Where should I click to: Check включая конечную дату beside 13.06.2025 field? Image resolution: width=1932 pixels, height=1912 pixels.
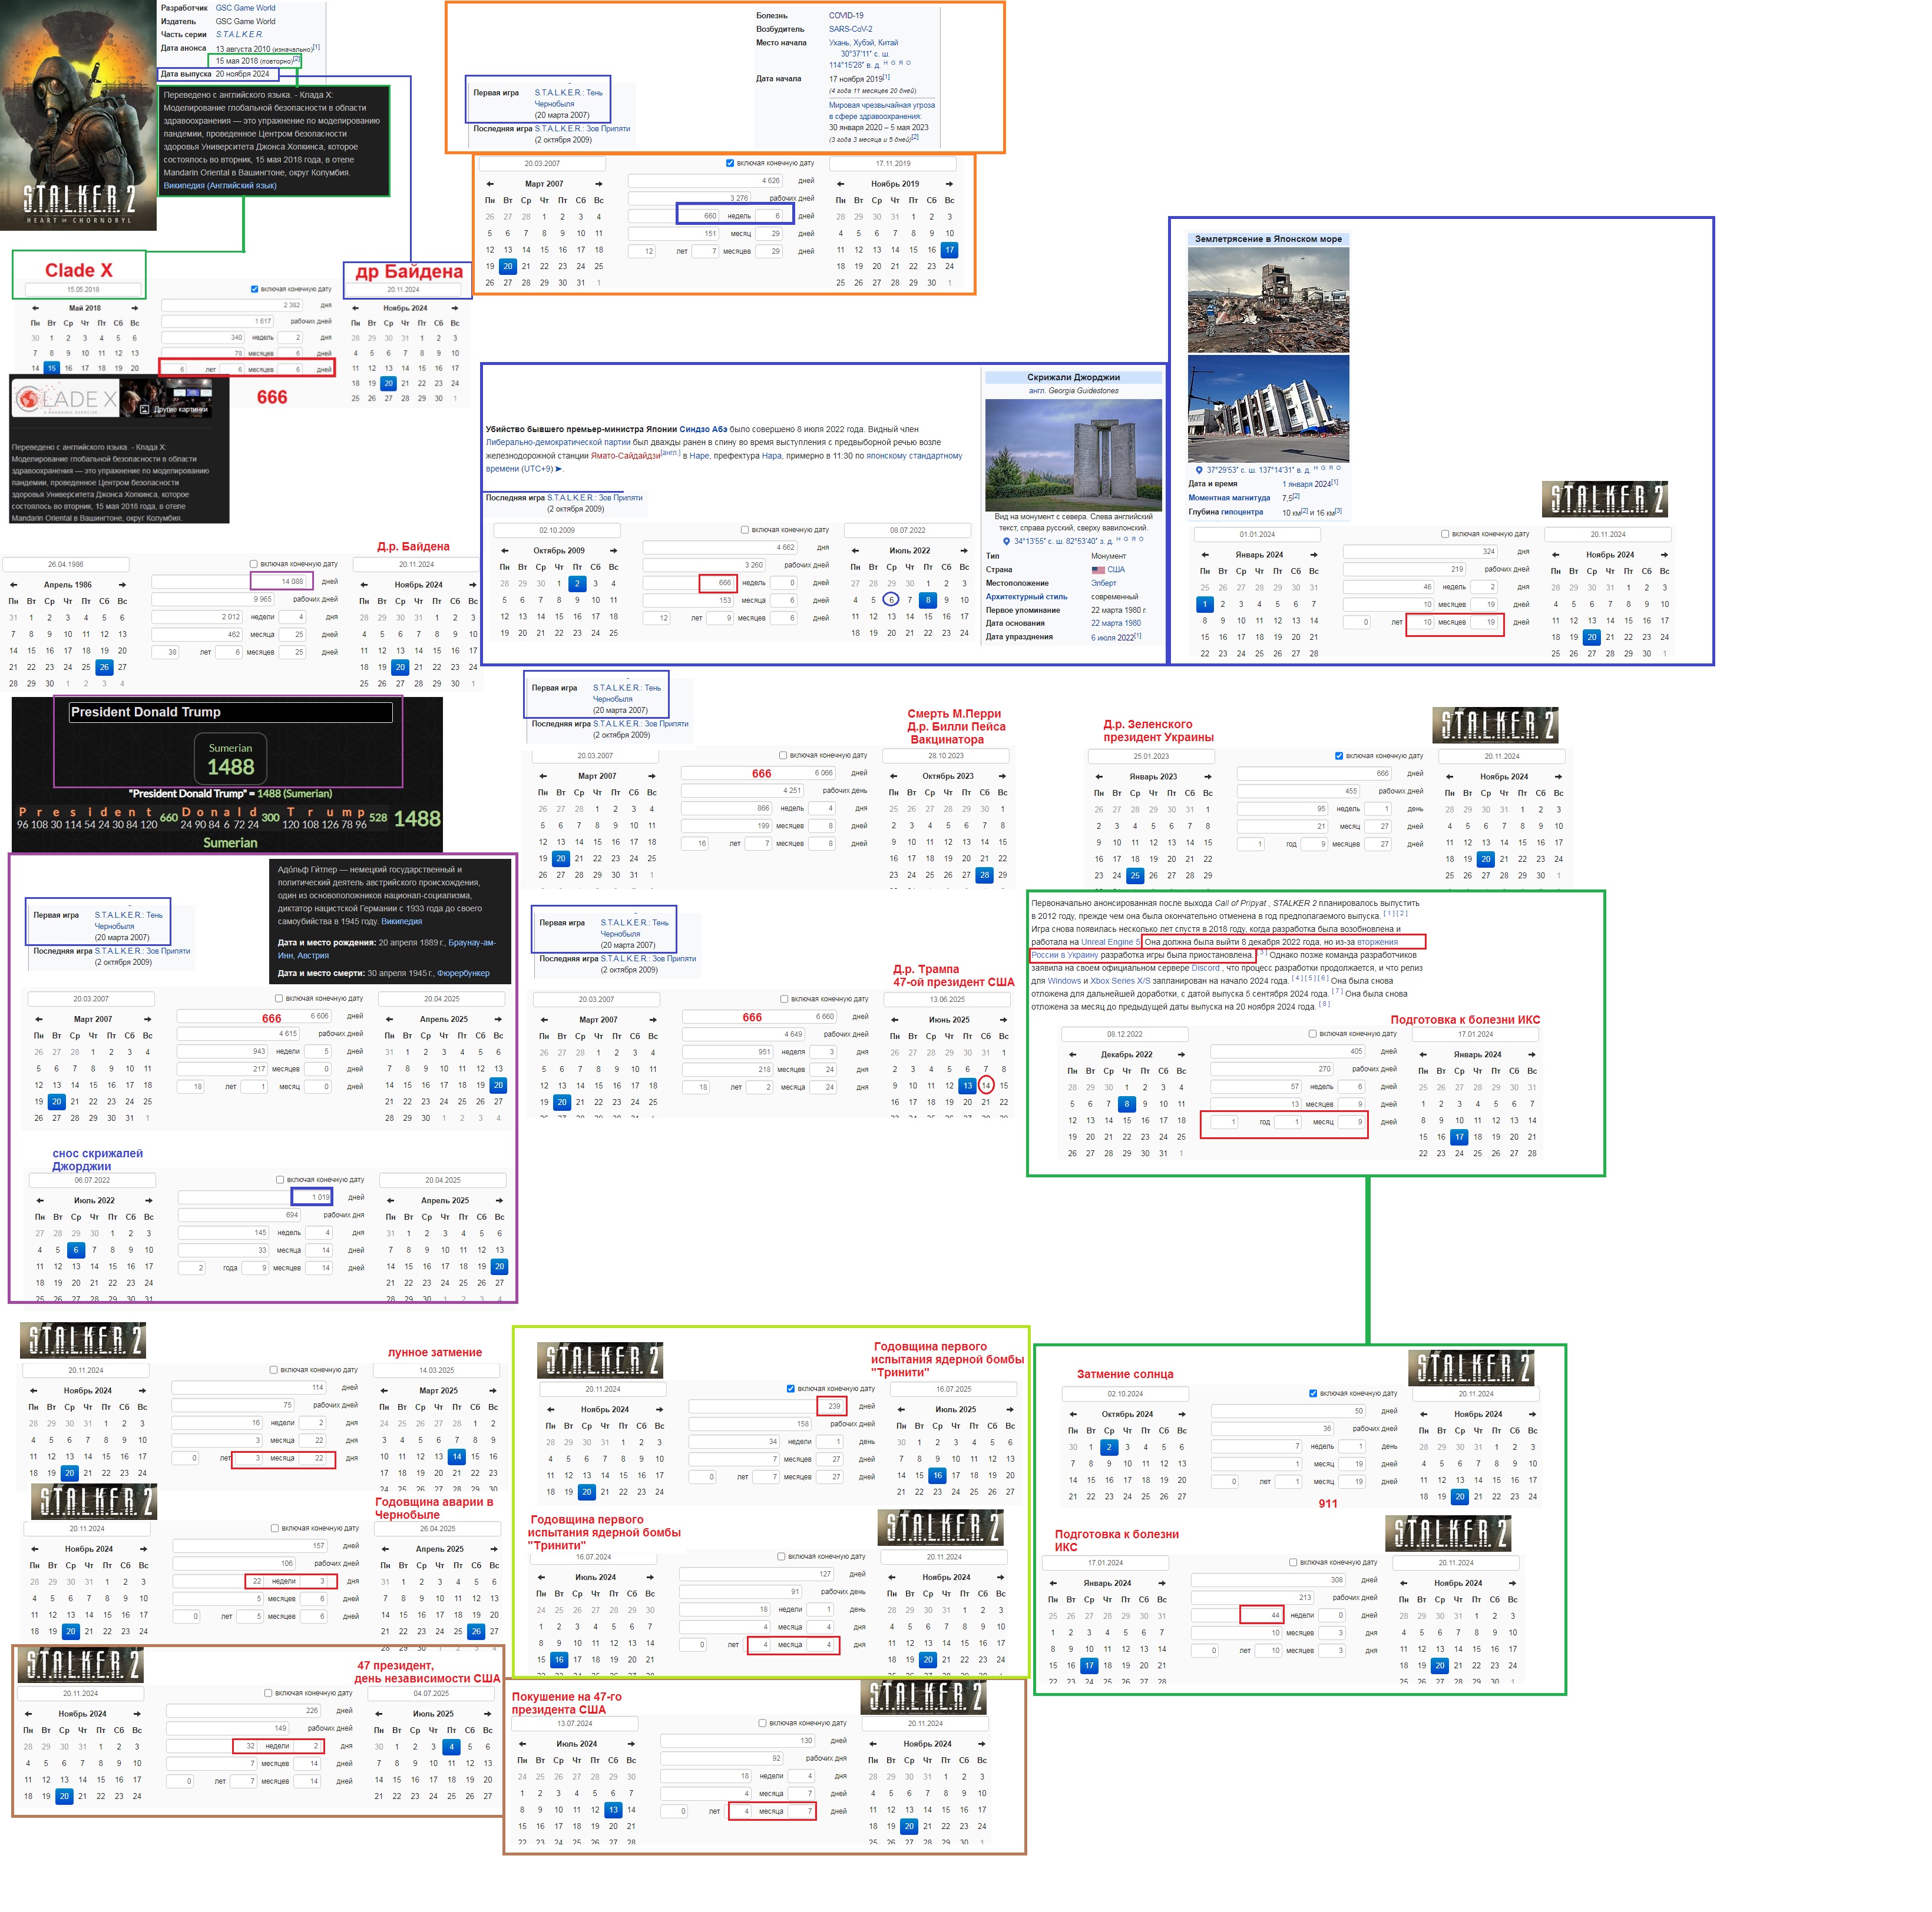784,998
